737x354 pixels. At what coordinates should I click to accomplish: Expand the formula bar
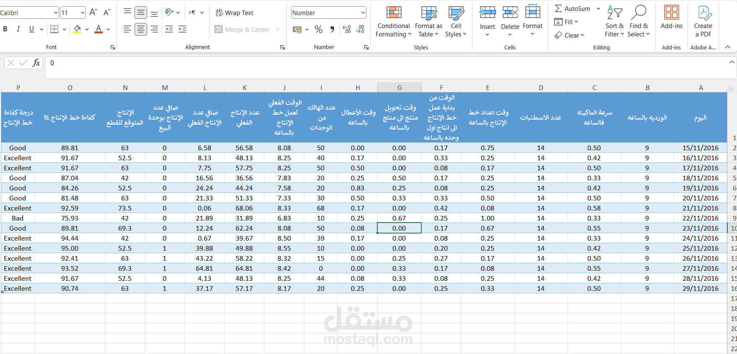click(732, 62)
